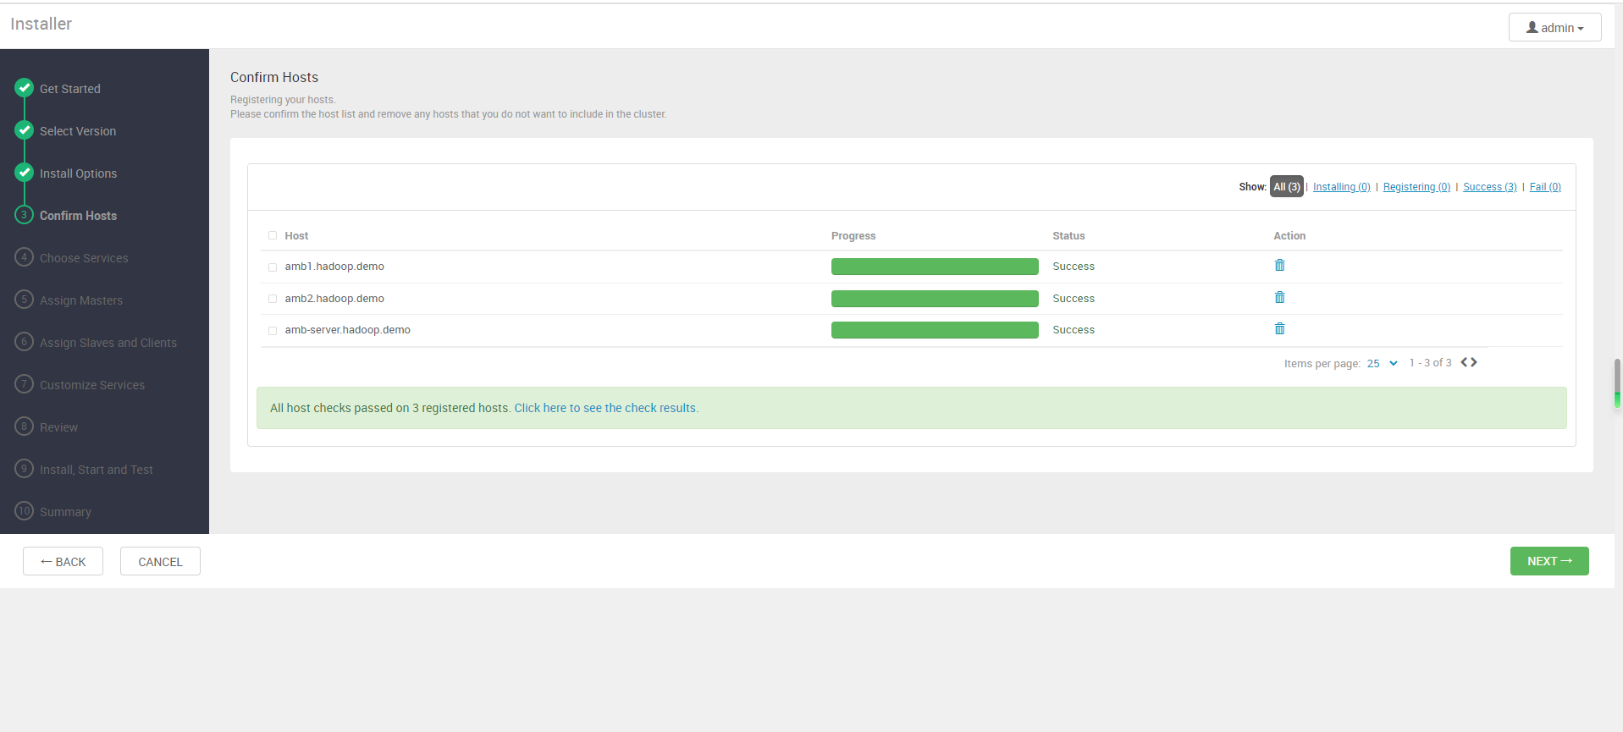The width and height of the screenshot is (1623, 732).
Task: Check the amb1.hadoop.demo host checkbox
Action: (273, 267)
